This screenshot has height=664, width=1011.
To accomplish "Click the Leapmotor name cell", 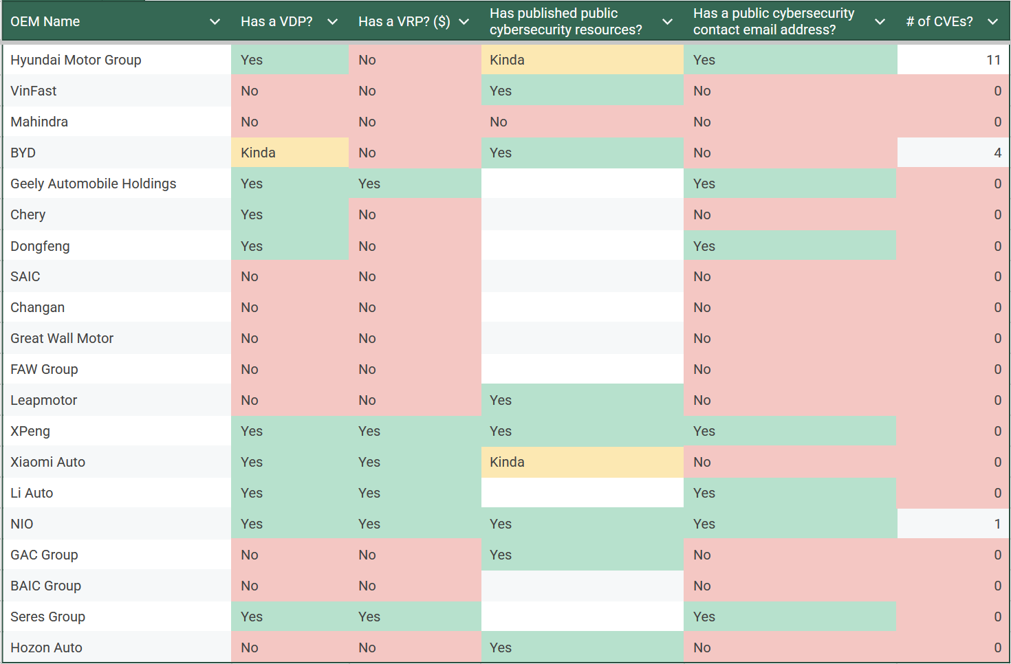I will tap(117, 400).
